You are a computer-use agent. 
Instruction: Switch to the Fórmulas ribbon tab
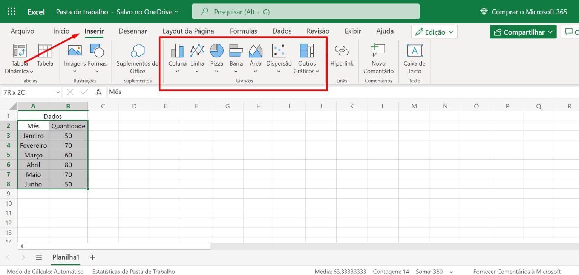click(243, 31)
